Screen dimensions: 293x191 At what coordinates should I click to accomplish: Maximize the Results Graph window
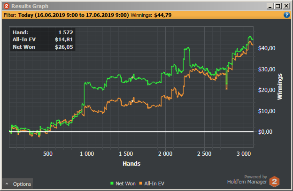tap(278, 6)
